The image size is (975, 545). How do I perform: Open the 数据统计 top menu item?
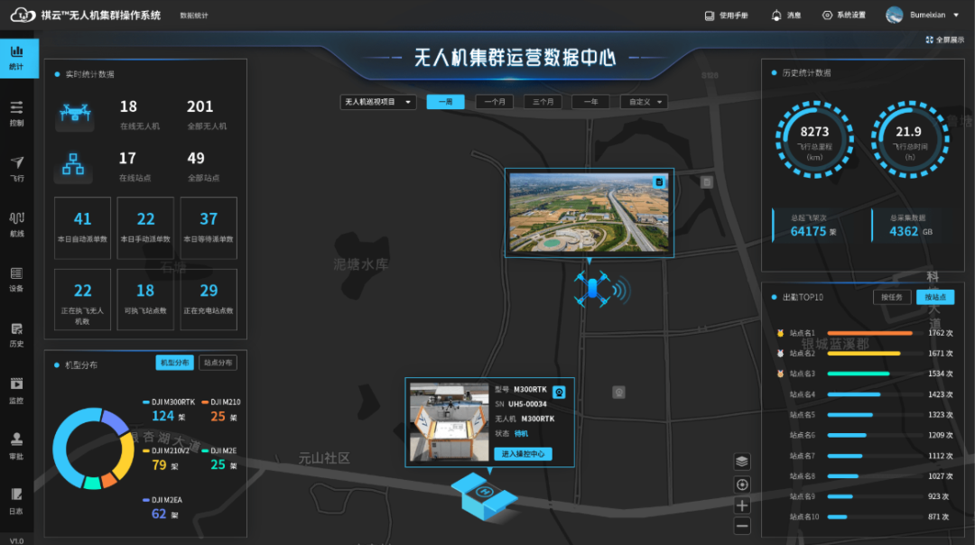coord(193,15)
